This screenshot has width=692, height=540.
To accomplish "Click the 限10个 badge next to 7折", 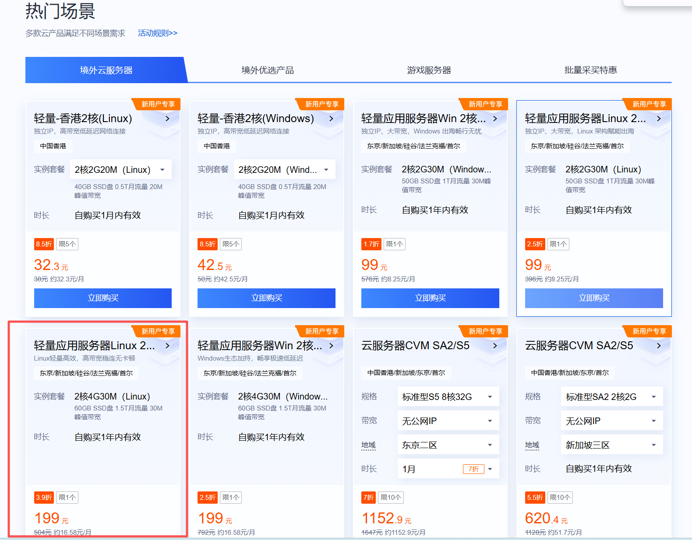I will click(391, 498).
